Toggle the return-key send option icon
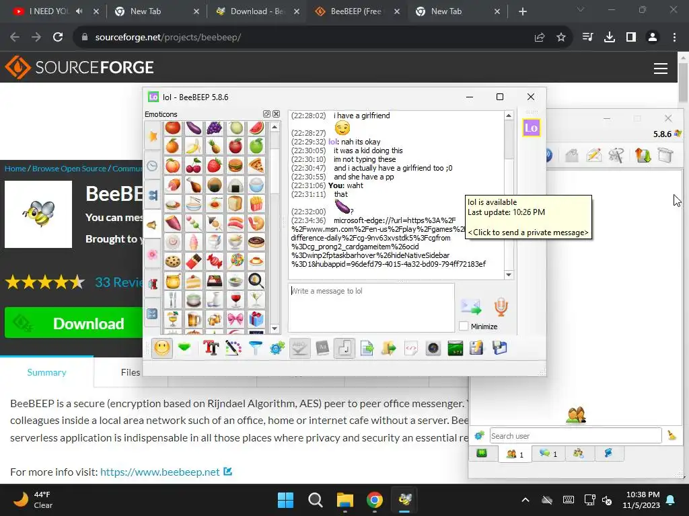This screenshot has width=689, height=516. (344, 349)
